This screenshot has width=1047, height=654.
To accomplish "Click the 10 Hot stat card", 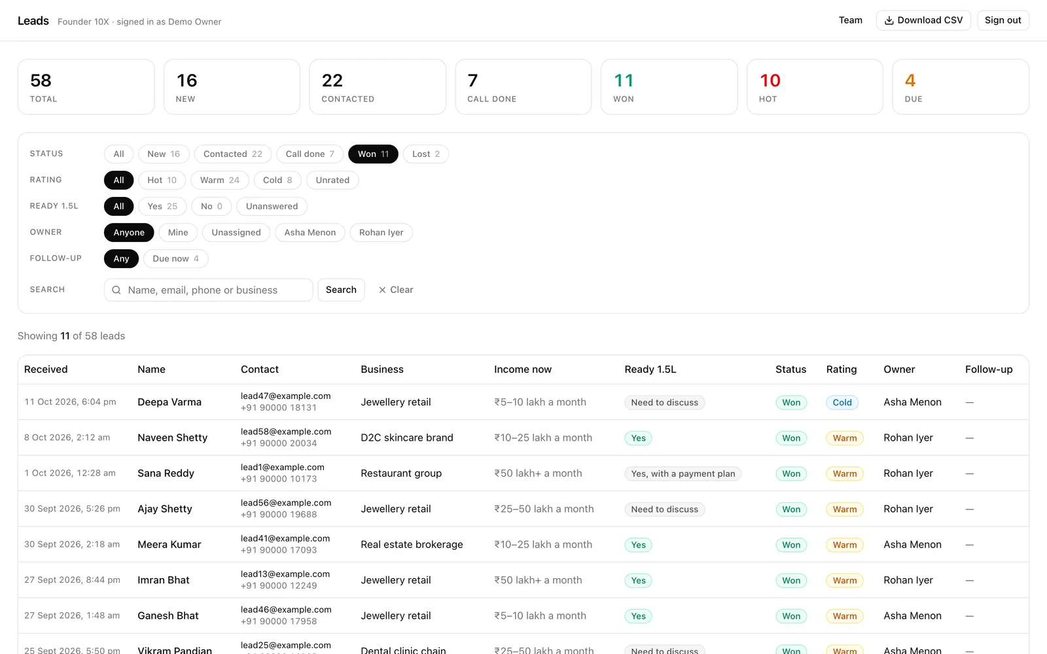I will [815, 87].
